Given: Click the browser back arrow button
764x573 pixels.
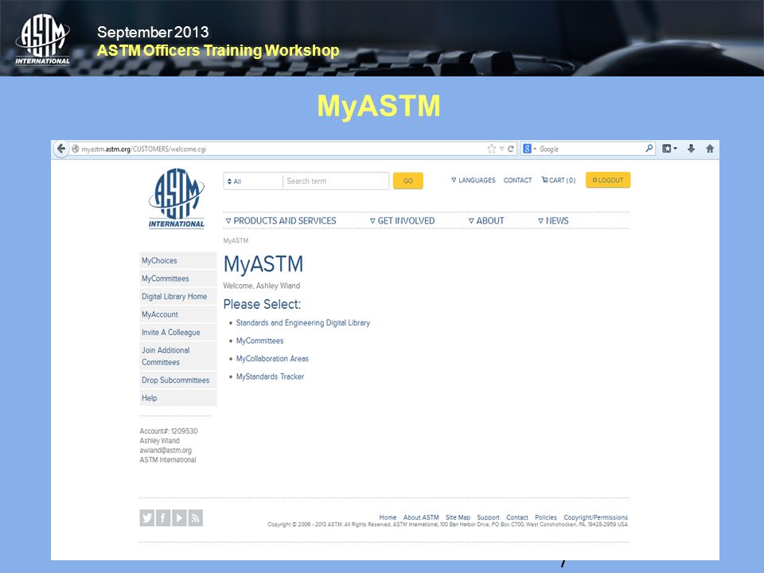Looking at the screenshot, I should (x=61, y=149).
